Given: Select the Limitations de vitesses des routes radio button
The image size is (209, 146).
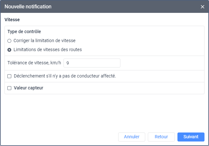Looking at the screenshot, I should [x=9, y=50].
